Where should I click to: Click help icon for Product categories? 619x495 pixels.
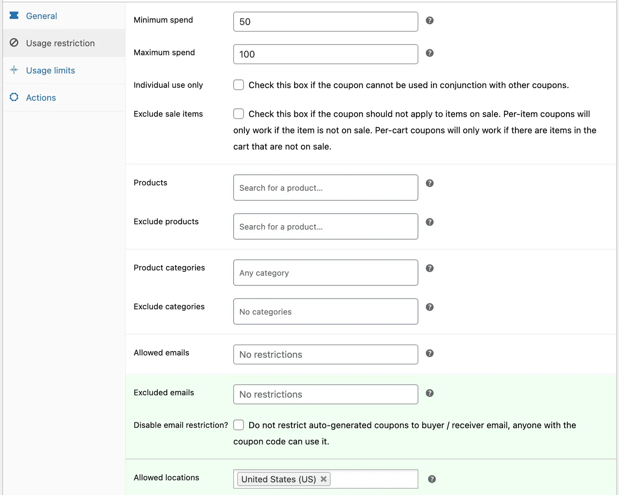[429, 268]
